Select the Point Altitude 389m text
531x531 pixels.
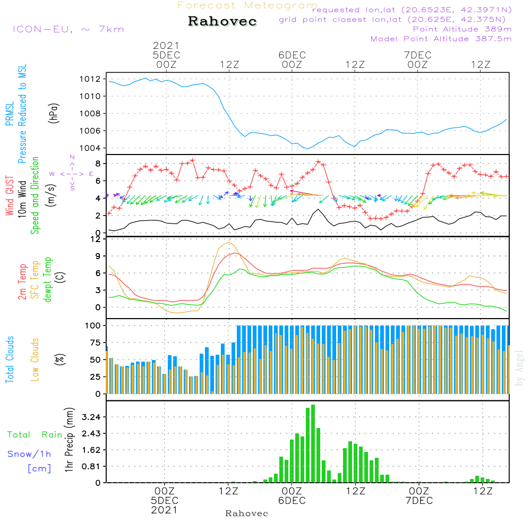pyautogui.click(x=462, y=29)
